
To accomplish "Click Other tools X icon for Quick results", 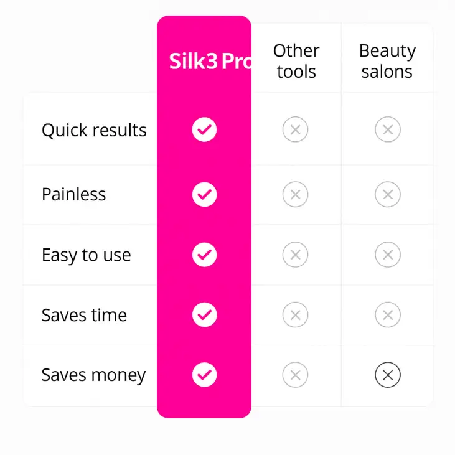I will pyautogui.click(x=295, y=129).
